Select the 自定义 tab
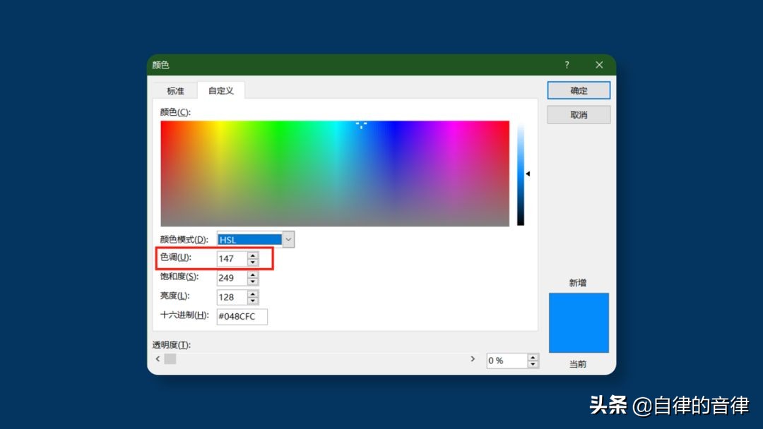This screenshot has height=429, width=763. tap(221, 90)
